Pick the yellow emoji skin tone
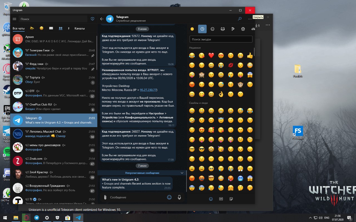 pyautogui.click(x=192, y=29)
